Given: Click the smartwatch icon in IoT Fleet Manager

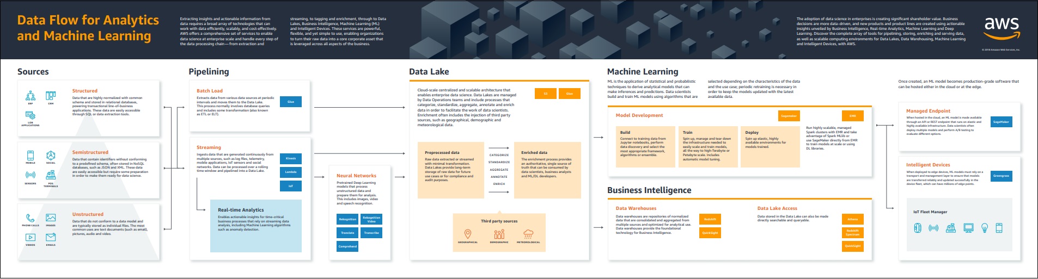Looking at the screenshot, I should click(x=918, y=228).
